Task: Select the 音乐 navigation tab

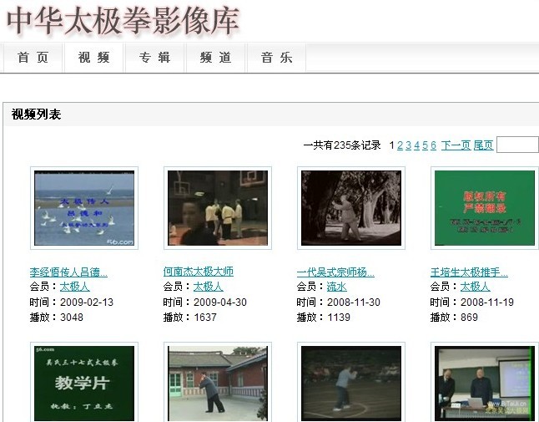Action: [x=276, y=58]
